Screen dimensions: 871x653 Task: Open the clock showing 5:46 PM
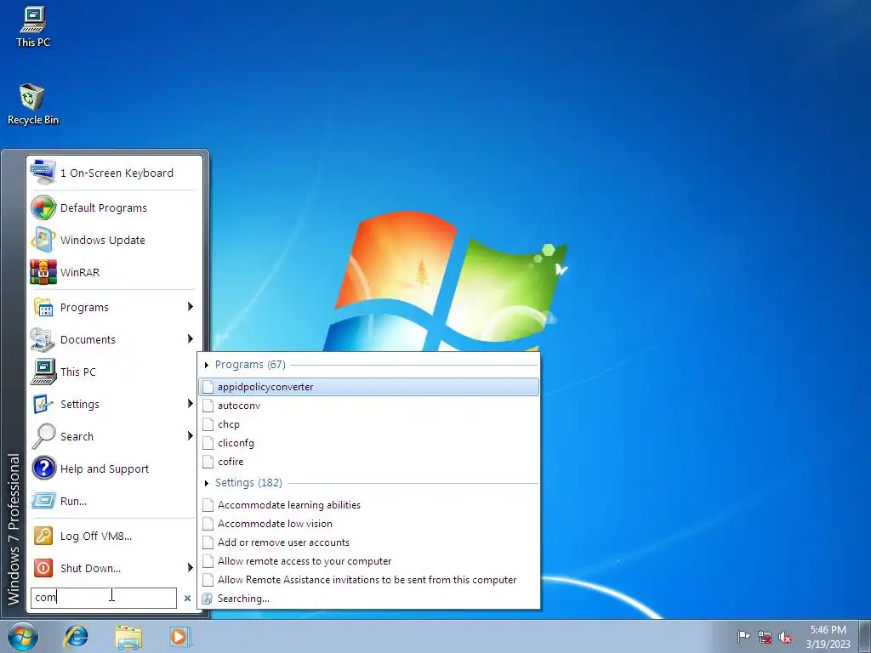click(x=828, y=637)
